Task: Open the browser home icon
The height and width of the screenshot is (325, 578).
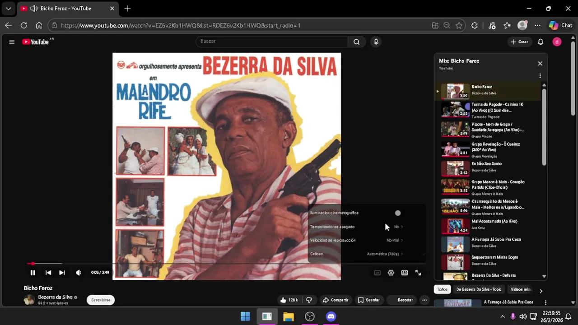Action: (x=39, y=25)
